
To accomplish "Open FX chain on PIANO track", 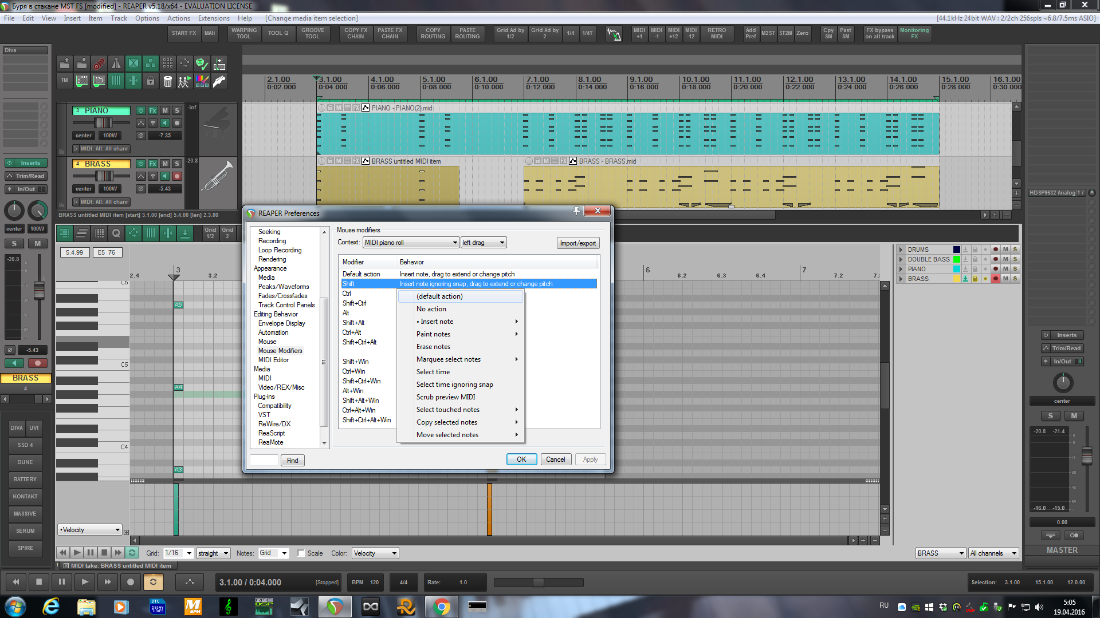I will (153, 110).
